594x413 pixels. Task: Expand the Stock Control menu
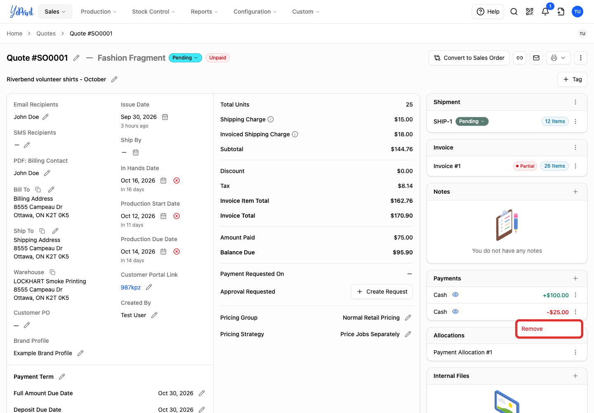(153, 12)
